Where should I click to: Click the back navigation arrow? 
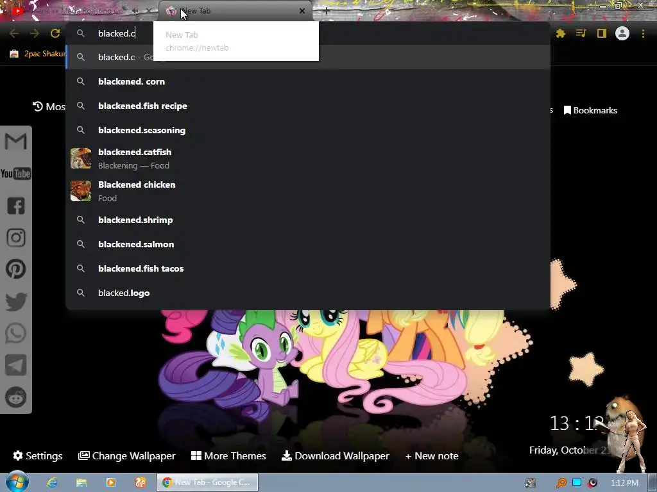[14, 33]
